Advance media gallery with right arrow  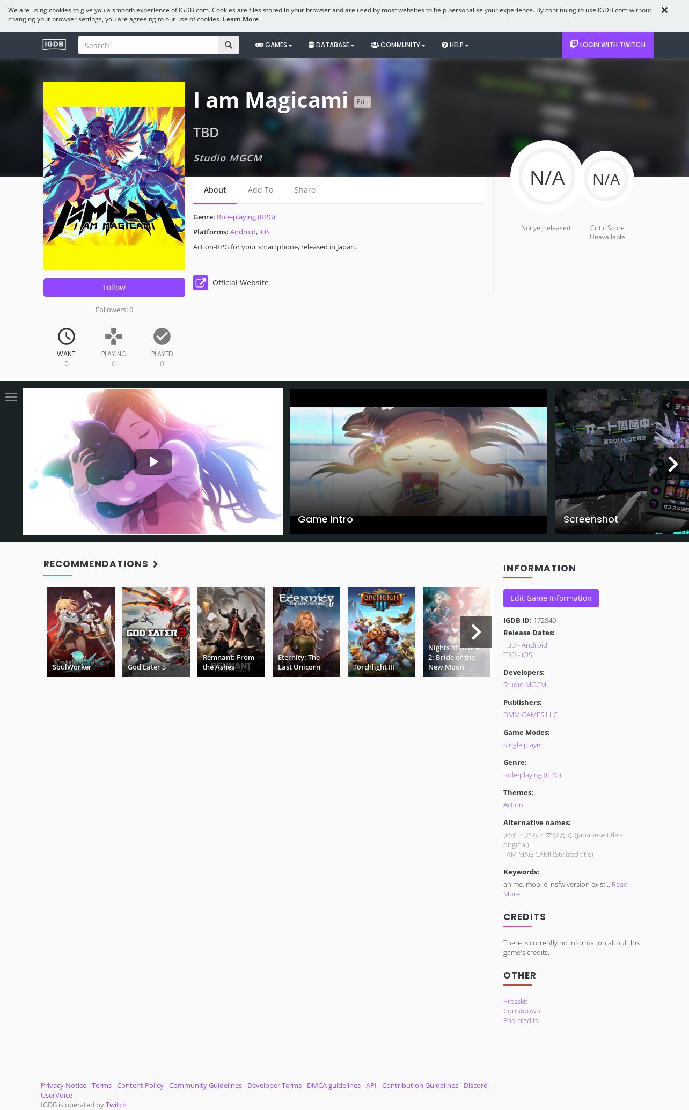pyautogui.click(x=673, y=464)
